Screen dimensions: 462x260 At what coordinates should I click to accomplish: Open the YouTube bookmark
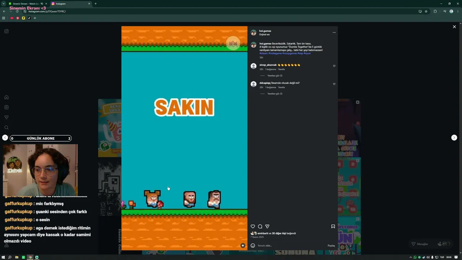coord(12,18)
